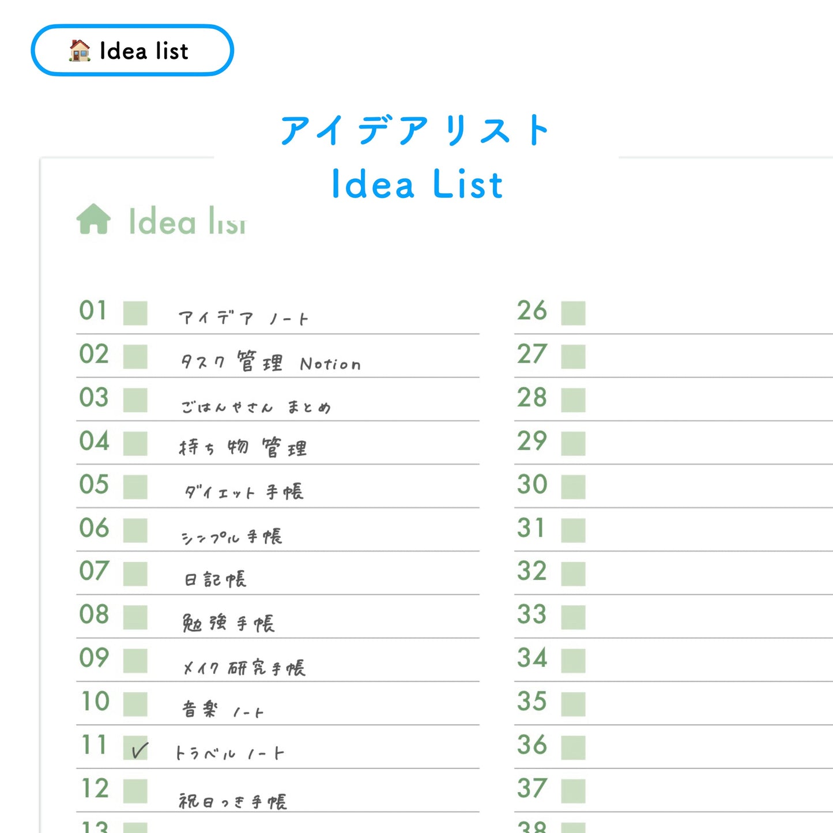Click the house emoji in Idea list button

80,51
